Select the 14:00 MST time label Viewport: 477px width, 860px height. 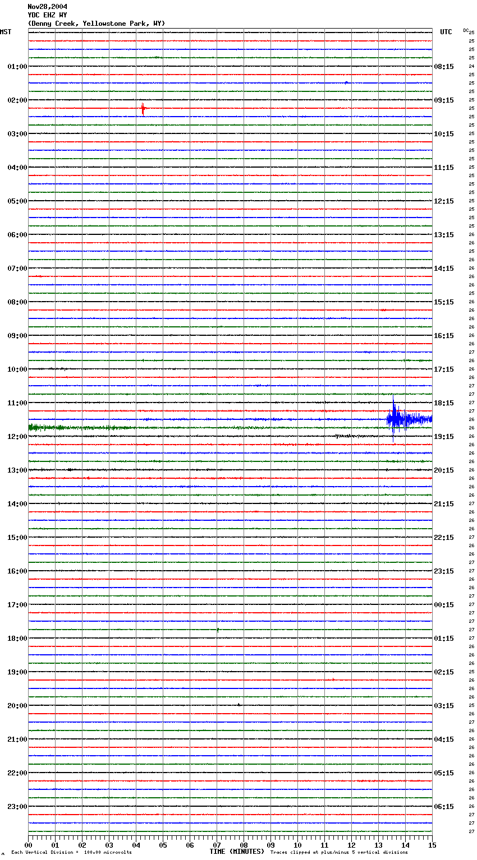(x=17, y=504)
